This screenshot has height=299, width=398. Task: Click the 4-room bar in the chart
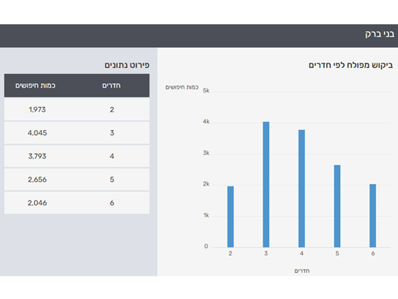click(x=302, y=188)
